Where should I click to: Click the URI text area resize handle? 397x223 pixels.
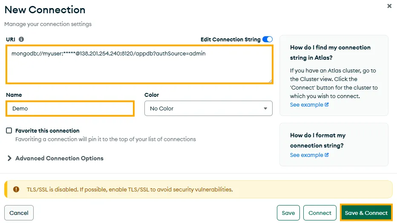(x=270, y=81)
